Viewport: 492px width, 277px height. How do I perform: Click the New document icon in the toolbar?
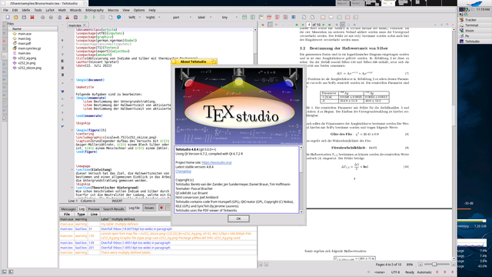tap(8, 17)
